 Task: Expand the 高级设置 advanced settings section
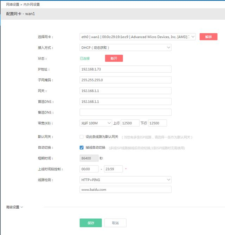pos(14,207)
